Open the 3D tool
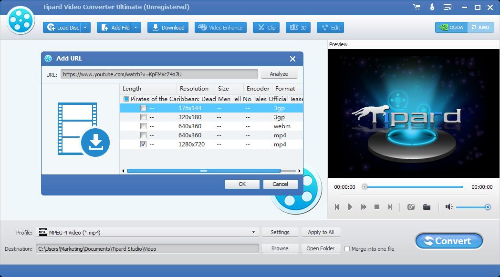The width and height of the screenshot is (500, 277). coord(298,27)
